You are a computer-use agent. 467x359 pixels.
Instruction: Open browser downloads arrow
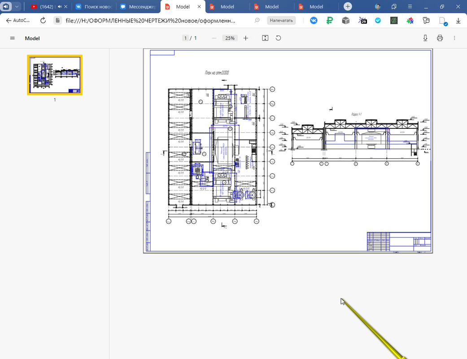click(x=458, y=21)
